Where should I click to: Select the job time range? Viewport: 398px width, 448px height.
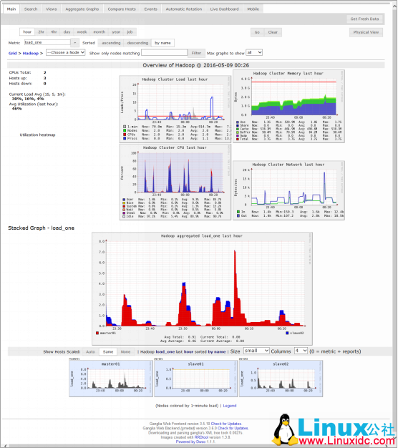130,32
